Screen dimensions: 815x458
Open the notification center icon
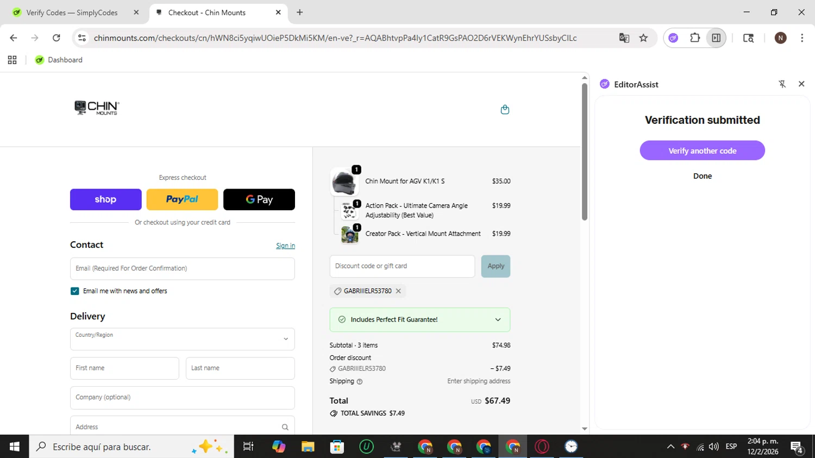pyautogui.click(x=797, y=447)
